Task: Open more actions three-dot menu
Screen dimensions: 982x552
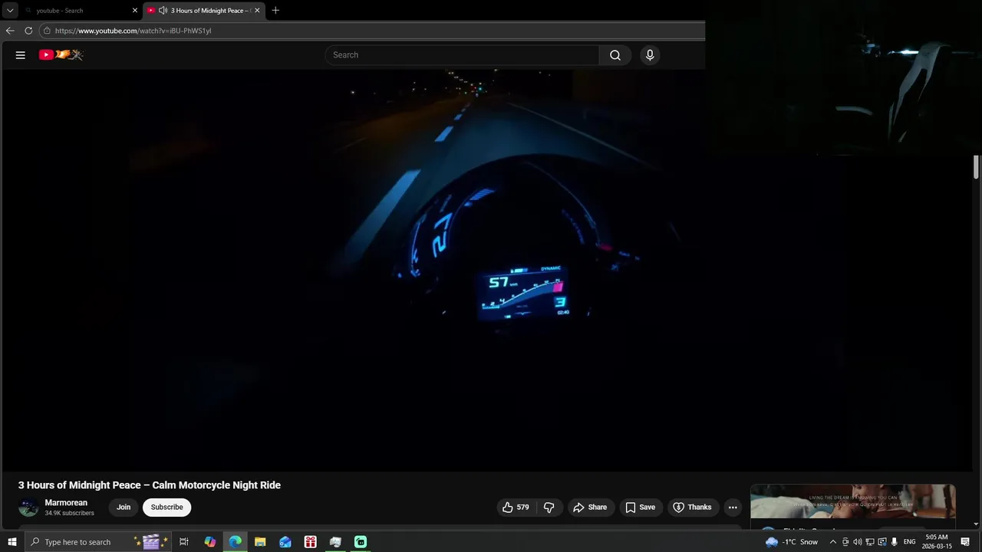Action: tap(733, 508)
